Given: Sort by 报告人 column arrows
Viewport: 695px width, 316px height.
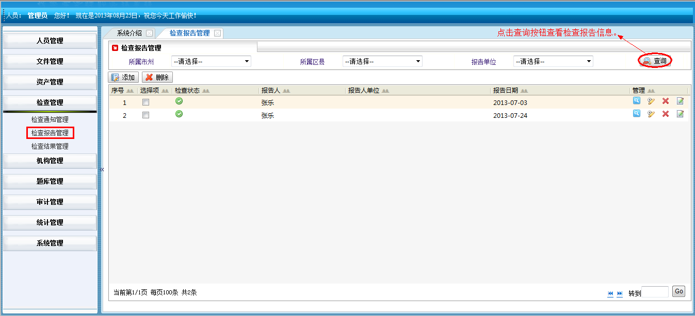Looking at the screenshot, I should click(x=286, y=91).
